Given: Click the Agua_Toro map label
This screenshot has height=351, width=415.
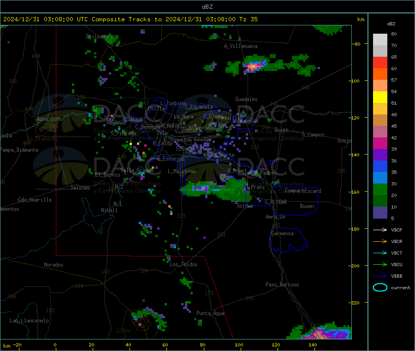Looking at the screenshot, I should point(49,119).
